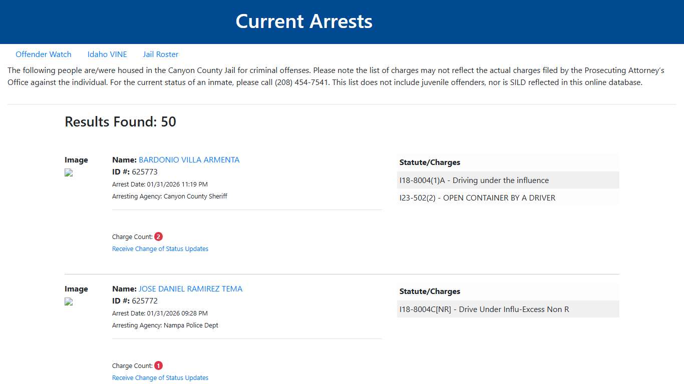The width and height of the screenshot is (684, 384).
Task: Select the charge I23-502(2) OPEN CONTAINER BY A DRIVER
Action: point(477,197)
